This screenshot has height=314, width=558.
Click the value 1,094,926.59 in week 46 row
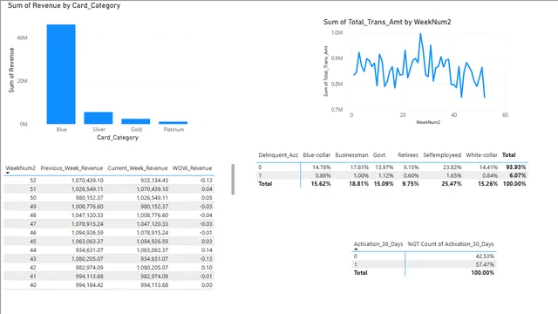pyautogui.click(x=87, y=233)
